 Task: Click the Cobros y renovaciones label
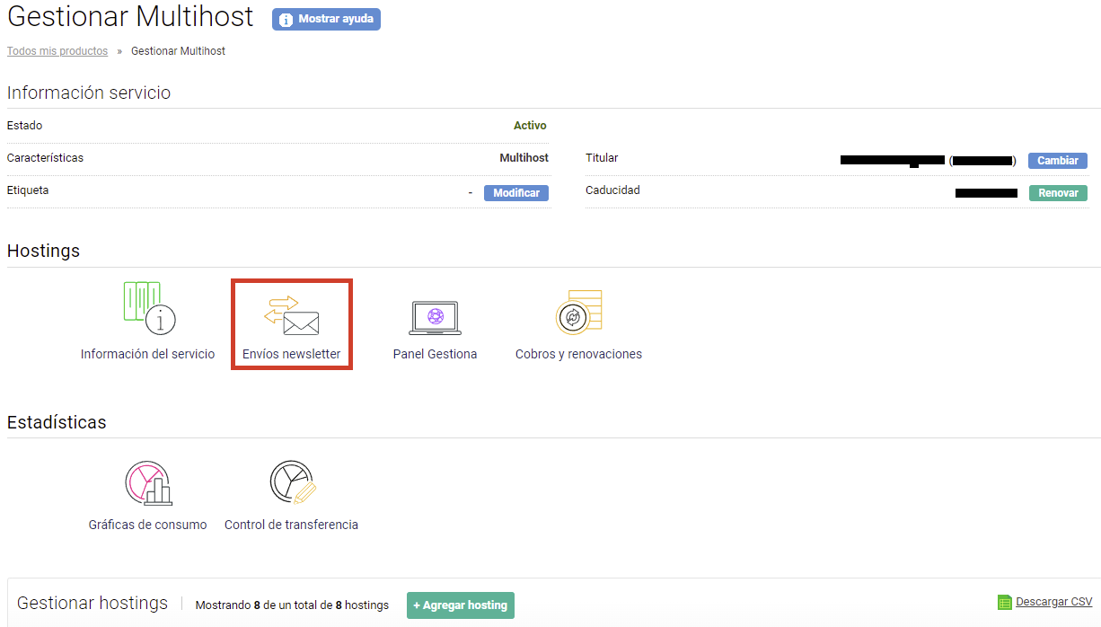tap(578, 354)
